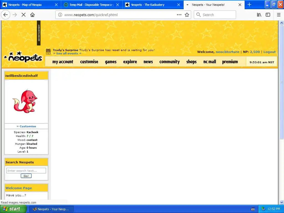The image size is (284, 213).
Task: Click the Welcome Page heading
Action: point(19,188)
